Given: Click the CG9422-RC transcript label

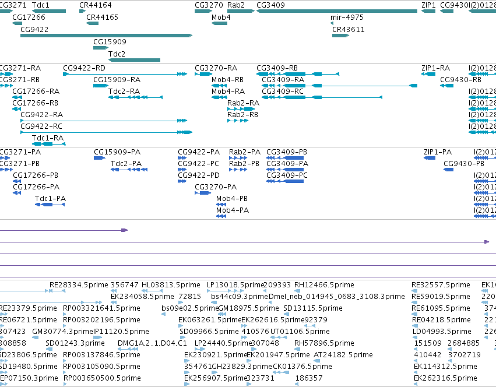Looking at the screenshot, I should (41, 126).
